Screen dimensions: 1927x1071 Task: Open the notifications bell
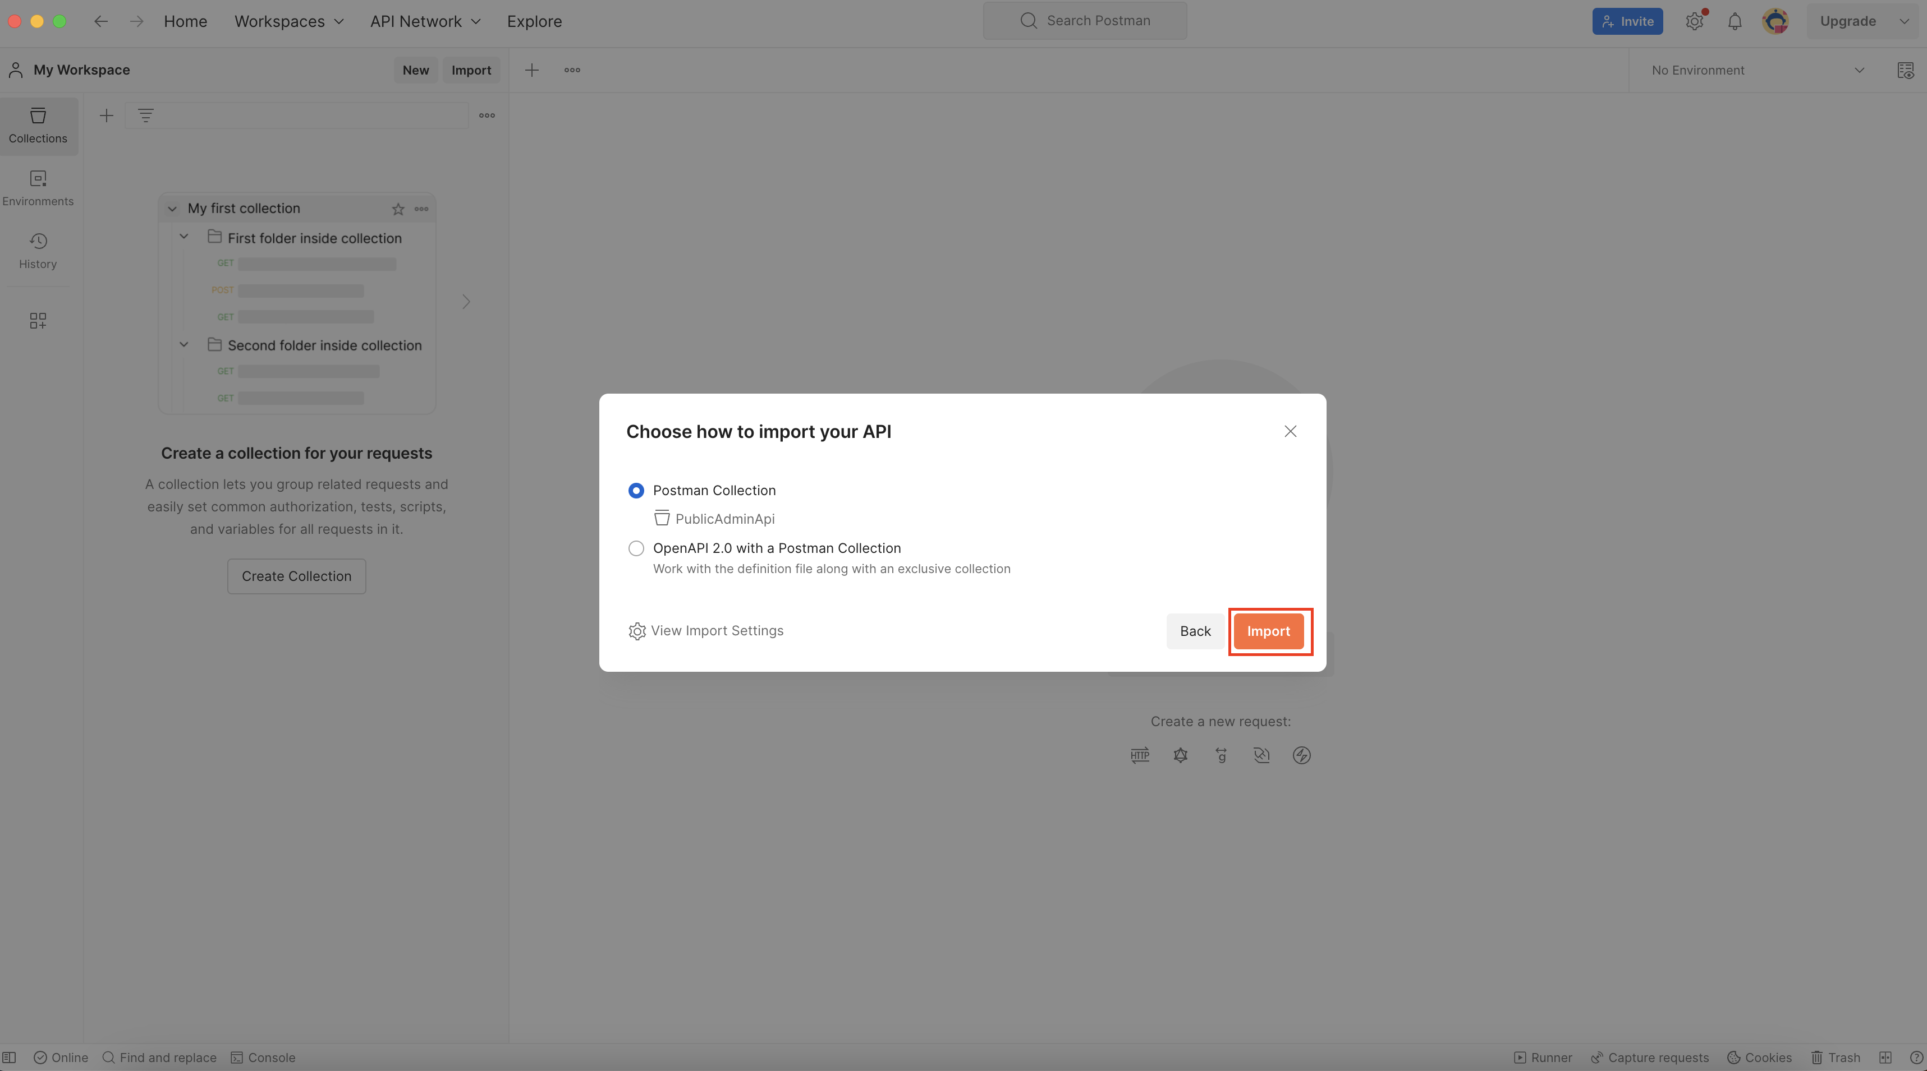click(x=1734, y=21)
